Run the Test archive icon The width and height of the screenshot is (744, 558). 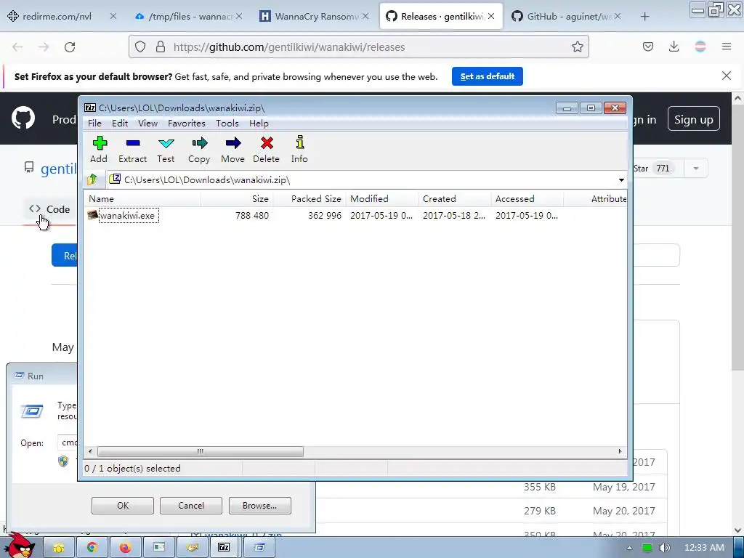(166, 150)
